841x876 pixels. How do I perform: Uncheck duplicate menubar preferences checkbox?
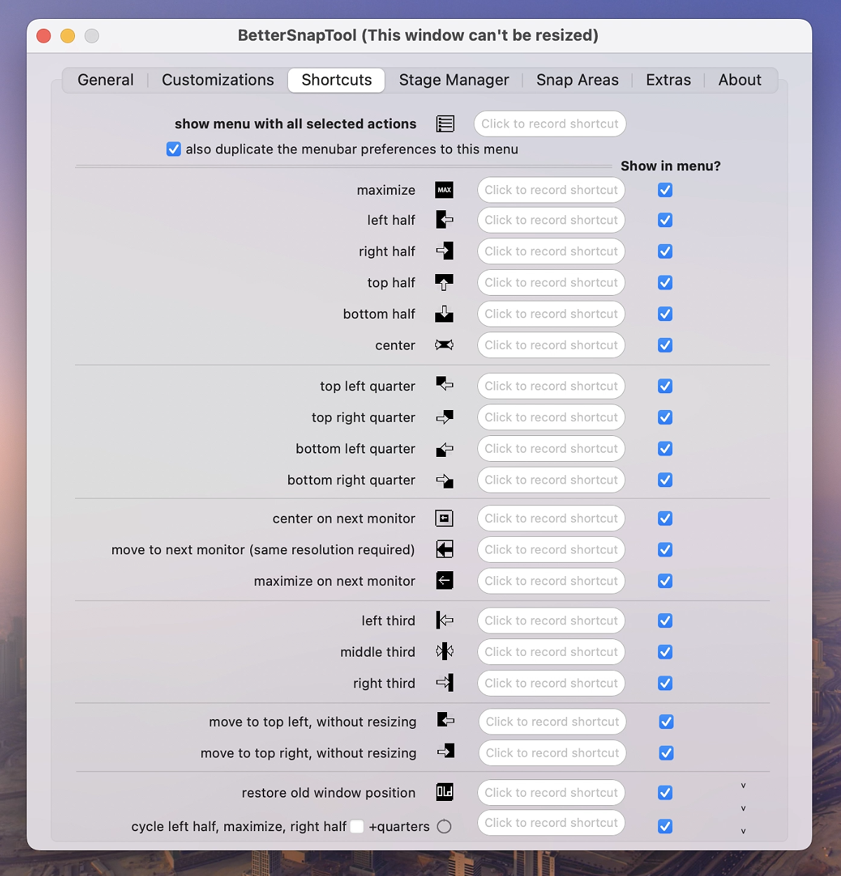click(174, 149)
